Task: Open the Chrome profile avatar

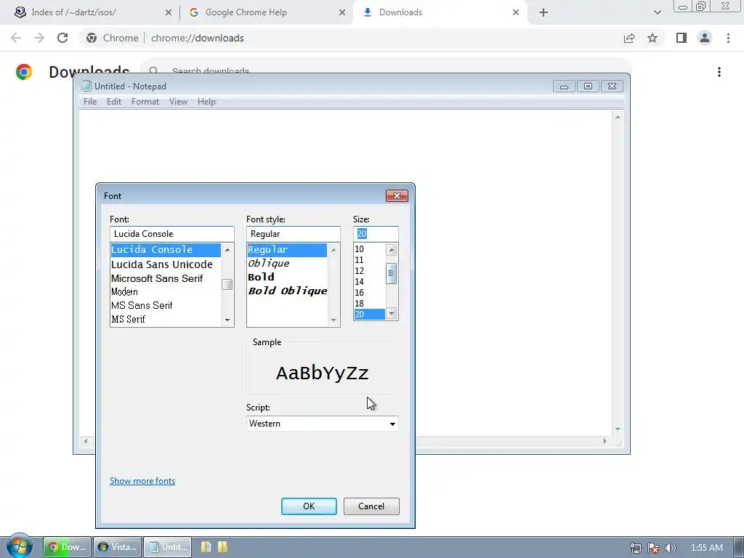Action: click(x=705, y=38)
